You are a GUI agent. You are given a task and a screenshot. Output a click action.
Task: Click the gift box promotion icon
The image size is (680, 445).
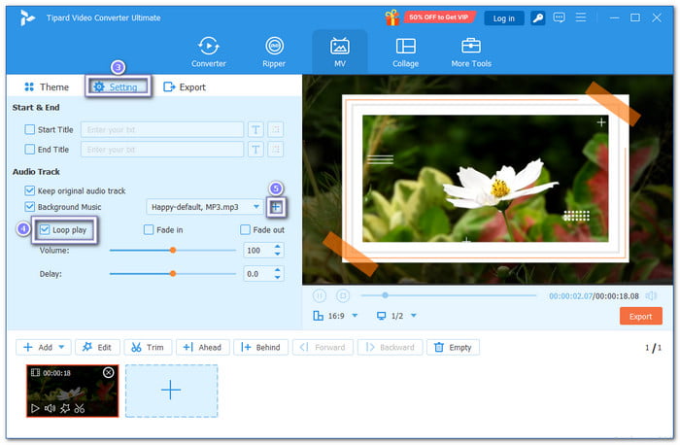click(x=392, y=17)
